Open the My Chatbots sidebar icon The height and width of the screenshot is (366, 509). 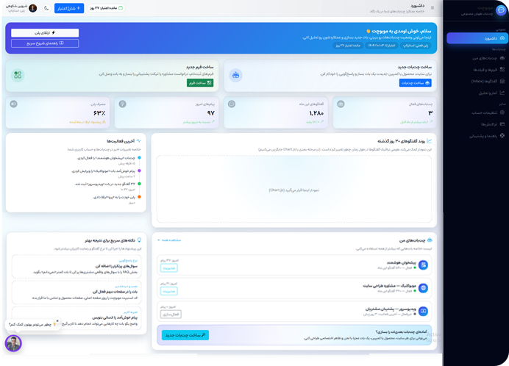503,57
